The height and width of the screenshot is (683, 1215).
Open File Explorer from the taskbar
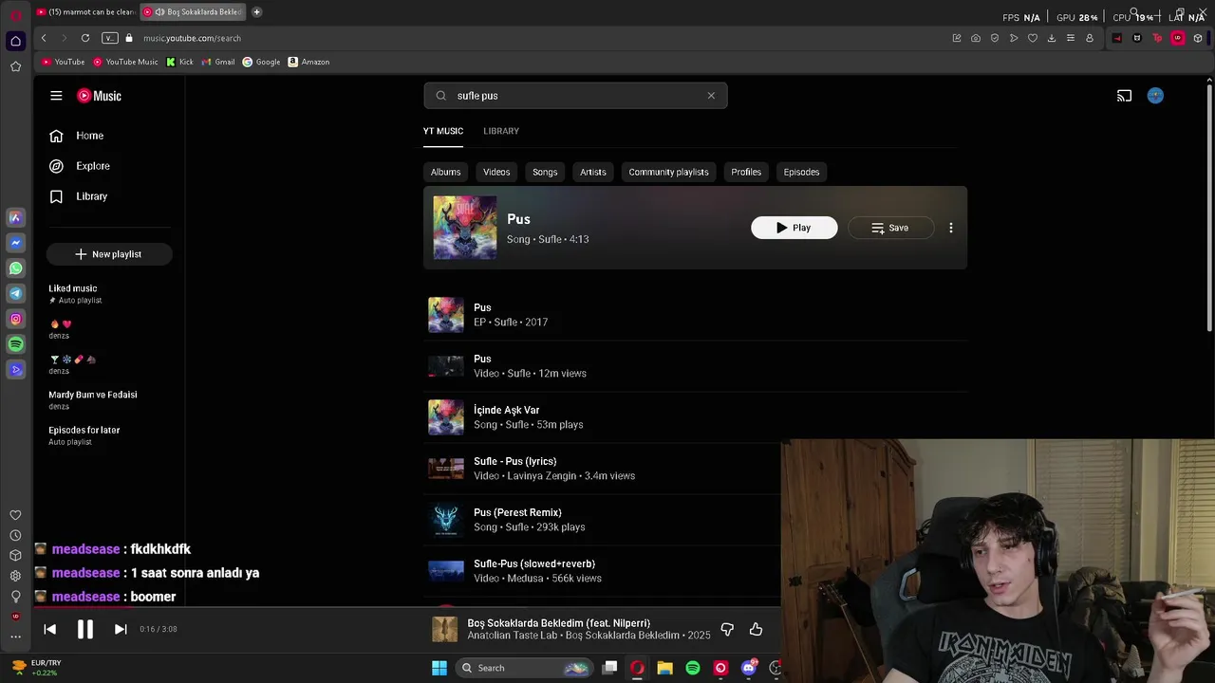(x=664, y=668)
